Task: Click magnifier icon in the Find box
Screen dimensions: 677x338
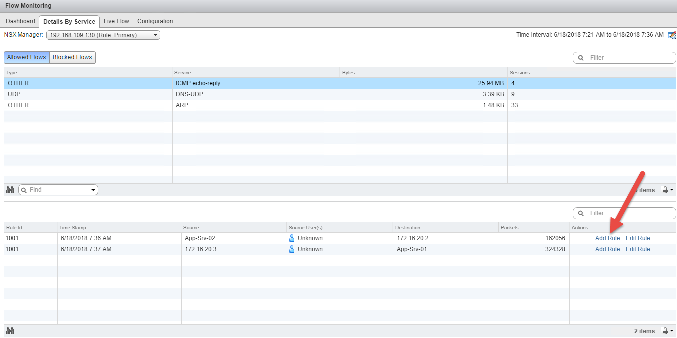Action: click(24, 190)
